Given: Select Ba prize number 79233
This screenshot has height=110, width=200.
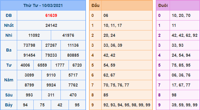Looking at the screenshot, I should click(x=51, y=55).
